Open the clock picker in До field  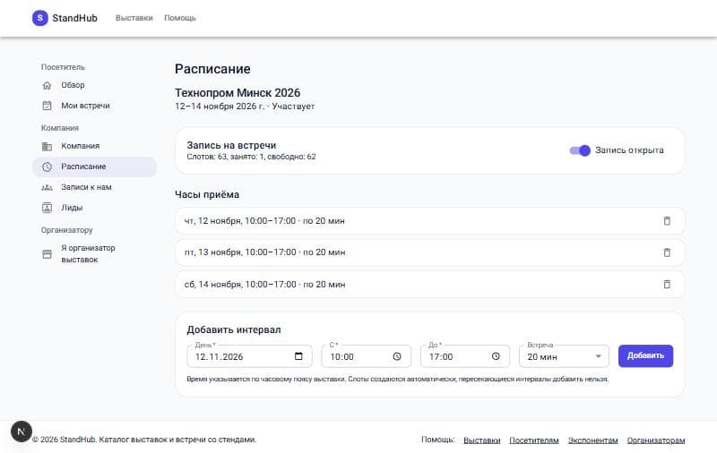tap(496, 356)
